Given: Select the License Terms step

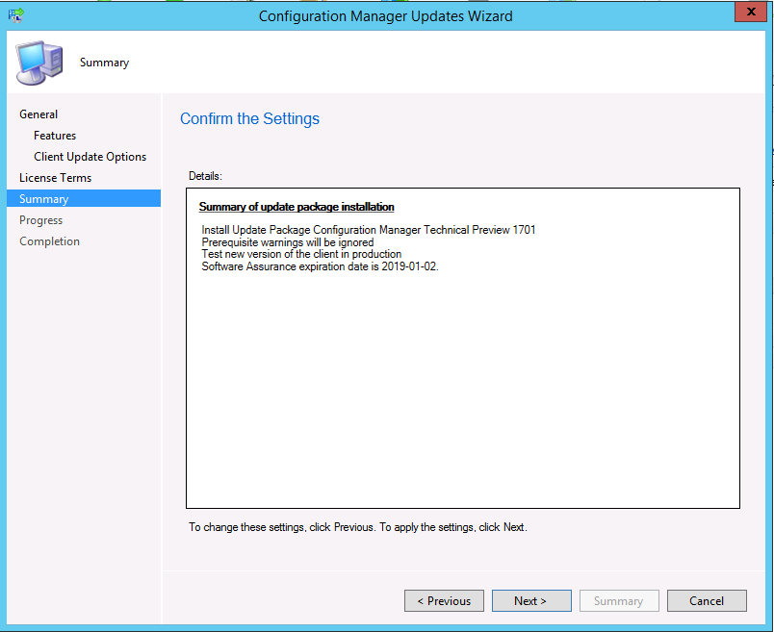Looking at the screenshot, I should (55, 178).
